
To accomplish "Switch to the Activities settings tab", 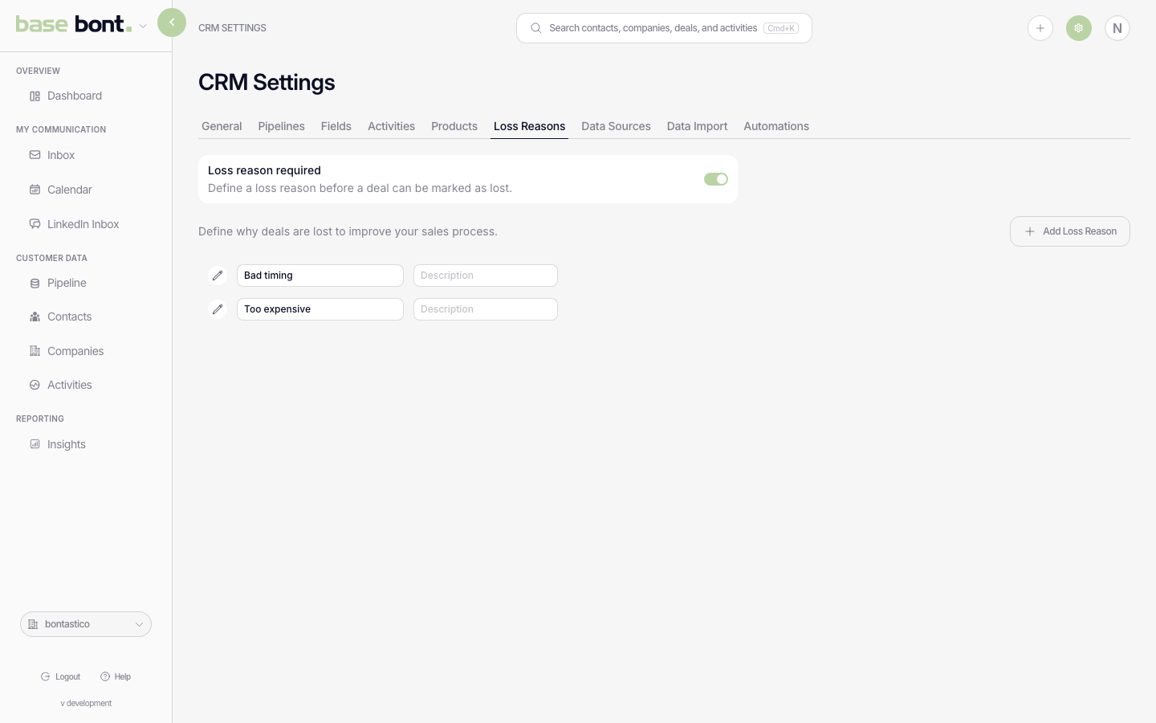I will (391, 126).
